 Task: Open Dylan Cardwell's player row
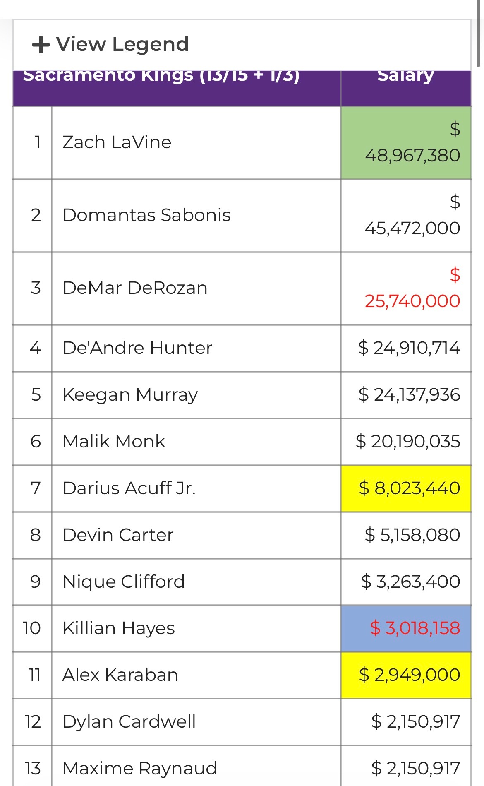tap(242, 722)
